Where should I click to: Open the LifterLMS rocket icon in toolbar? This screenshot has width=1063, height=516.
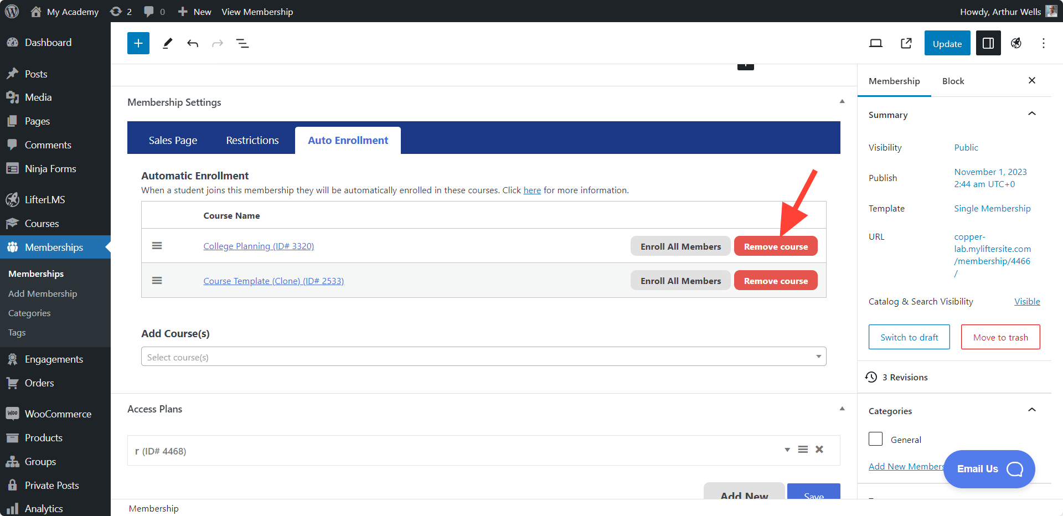1016,43
